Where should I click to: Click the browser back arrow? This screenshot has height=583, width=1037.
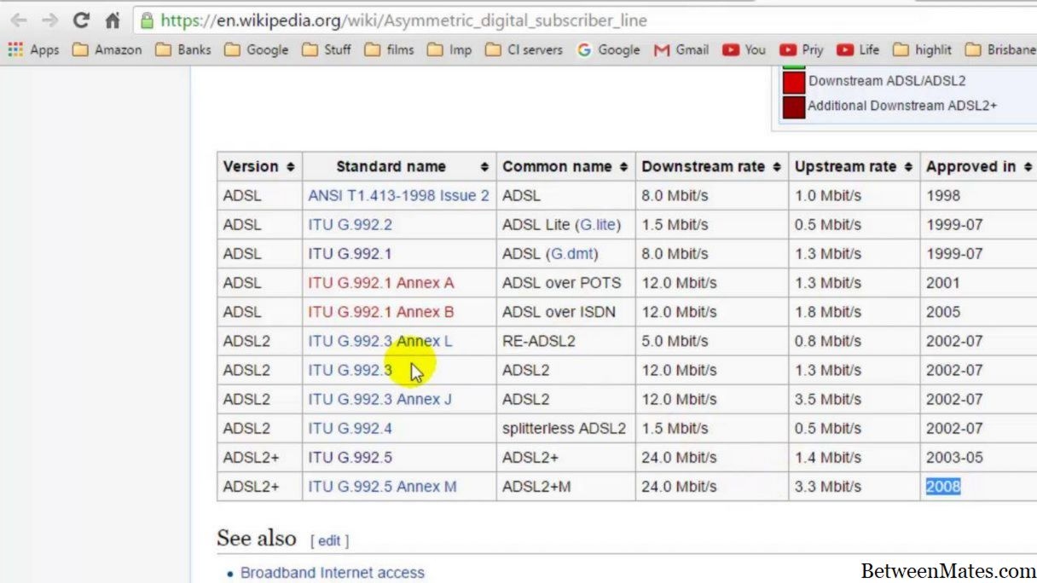click(x=18, y=20)
